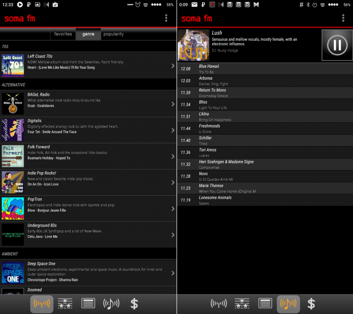Tap Bliss track at 11.54
Image resolution: width=353 pixels, height=314 pixels.
[x=265, y=105]
